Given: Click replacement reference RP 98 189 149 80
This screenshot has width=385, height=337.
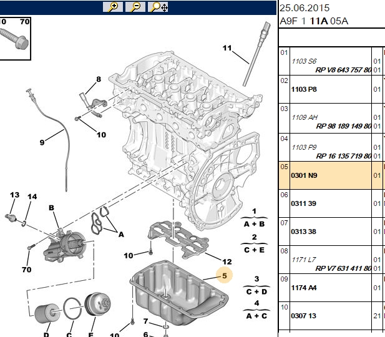Looking at the screenshot, I should coord(344,126).
